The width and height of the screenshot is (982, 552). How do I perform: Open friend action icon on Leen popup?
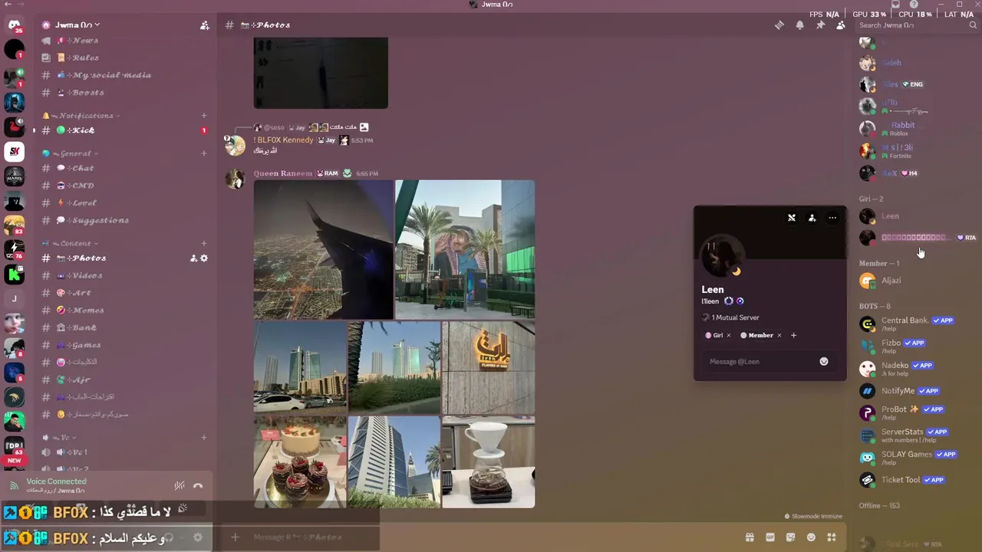click(x=812, y=218)
